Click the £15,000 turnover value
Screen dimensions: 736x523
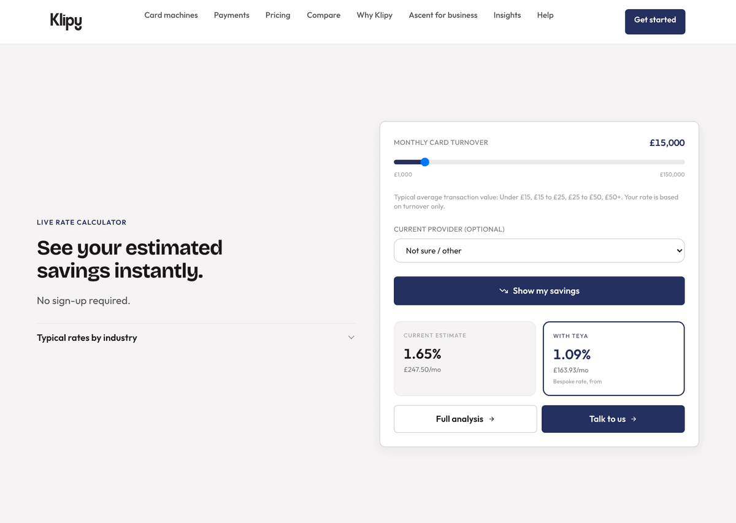667,143
